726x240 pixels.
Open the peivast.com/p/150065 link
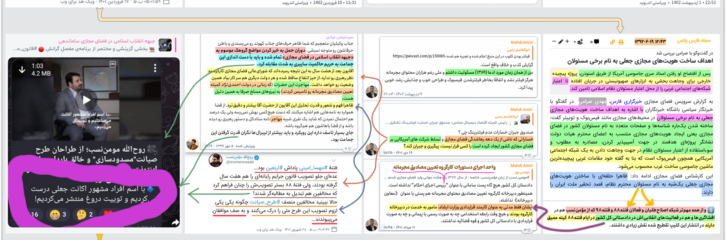(419, 56)
